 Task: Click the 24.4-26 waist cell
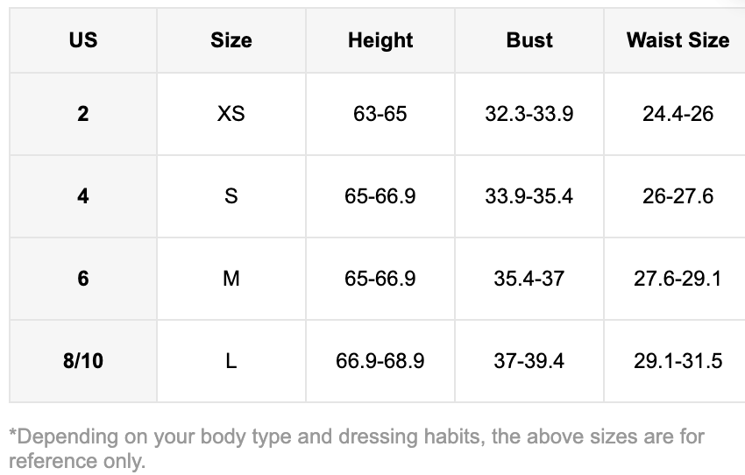(678, 114)
